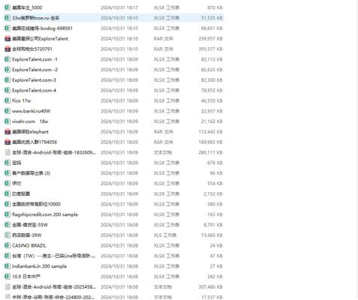Click the 51,535 KB size cell
The height and width of the screenshot is (300, 358).
point(212,18)
